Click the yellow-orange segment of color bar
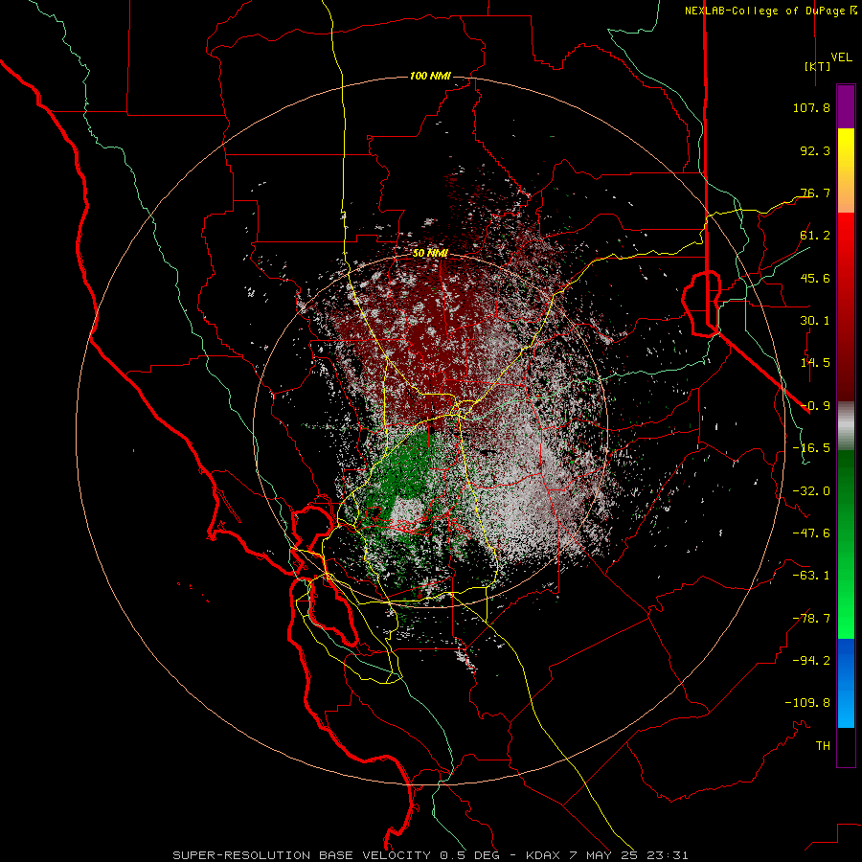 click(x=846, y=170)
